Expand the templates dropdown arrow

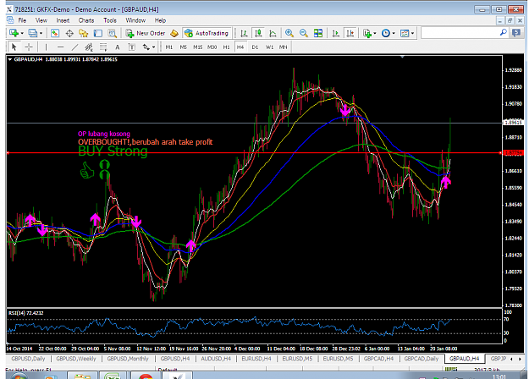412,33
